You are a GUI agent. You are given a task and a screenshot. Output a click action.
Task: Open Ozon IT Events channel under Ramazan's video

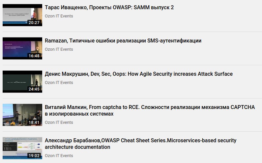(x=59, y=49)
